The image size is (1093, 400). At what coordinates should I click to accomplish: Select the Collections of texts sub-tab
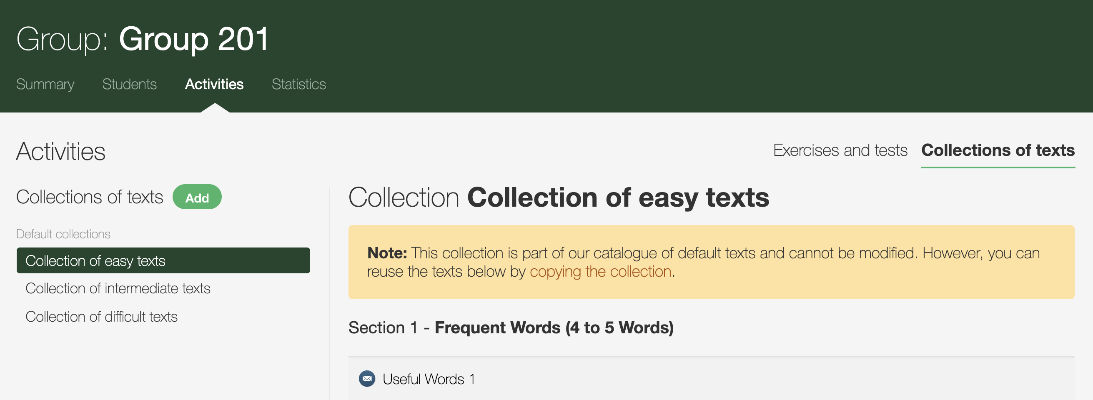pos(998,150)
